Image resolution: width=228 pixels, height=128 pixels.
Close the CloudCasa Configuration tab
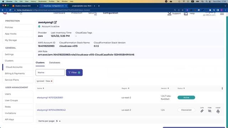[66, 6]
